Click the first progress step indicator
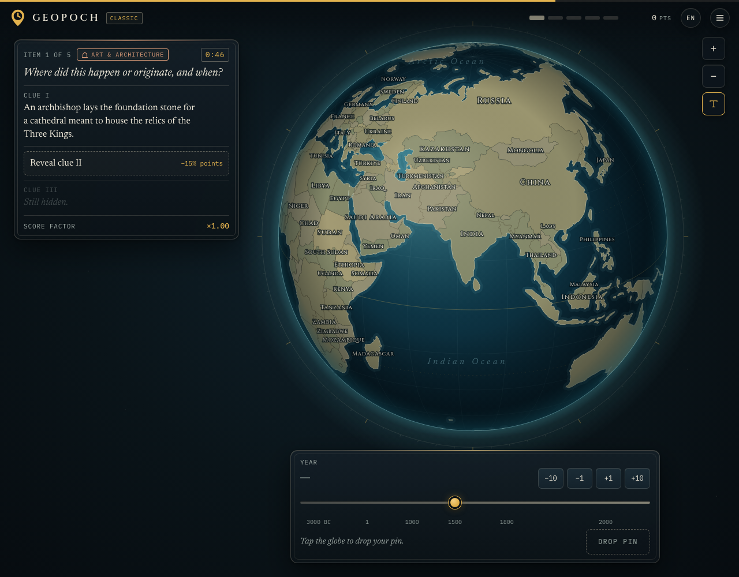Screen dimensions: 739x577 pos(537,18)
